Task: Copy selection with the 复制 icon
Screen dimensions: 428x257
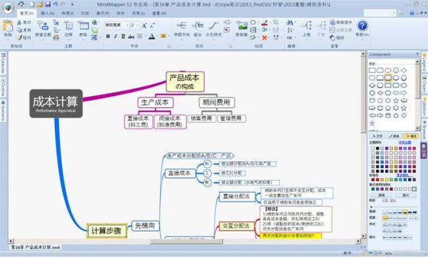Action: pyautogui.click(x=24, y=30)
